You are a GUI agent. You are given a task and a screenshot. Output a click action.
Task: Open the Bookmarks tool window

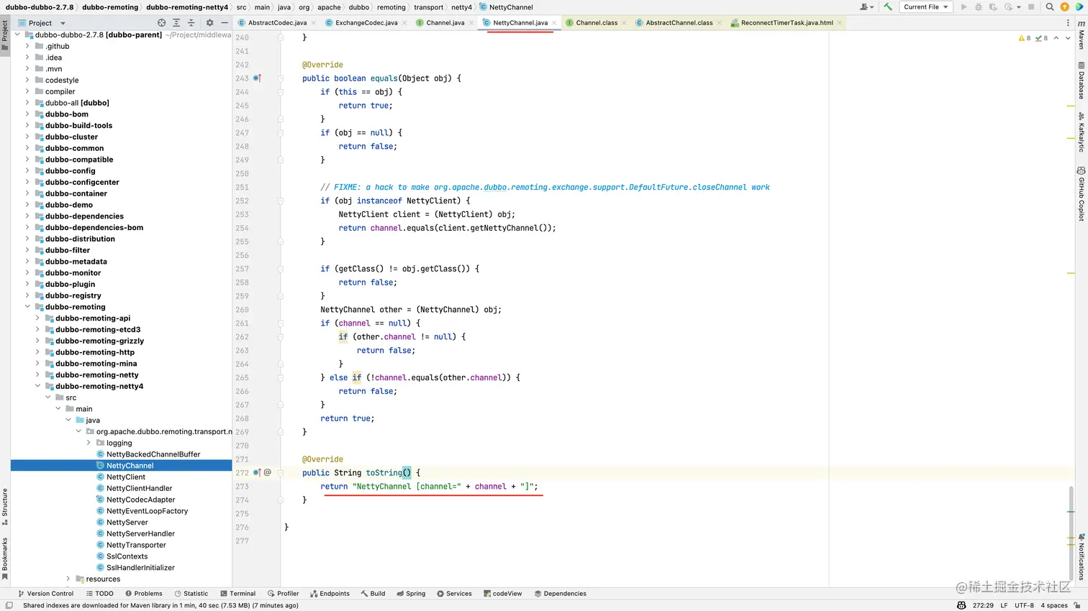[x=5, y=559]
